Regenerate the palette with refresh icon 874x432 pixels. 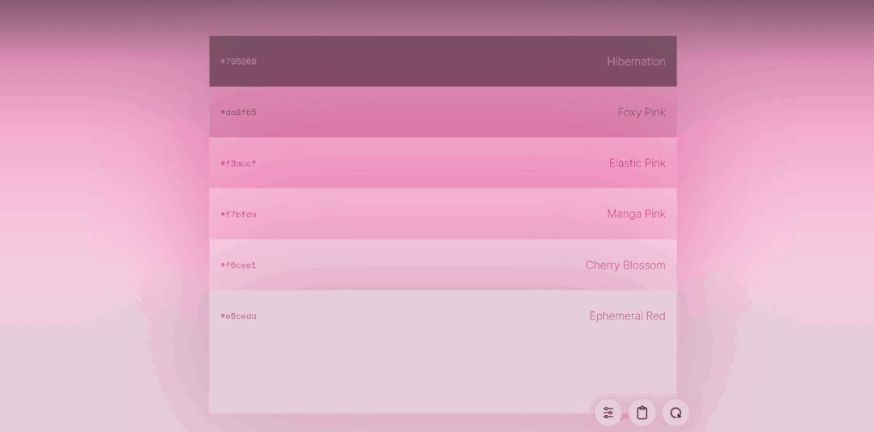(x=676, y=413)
